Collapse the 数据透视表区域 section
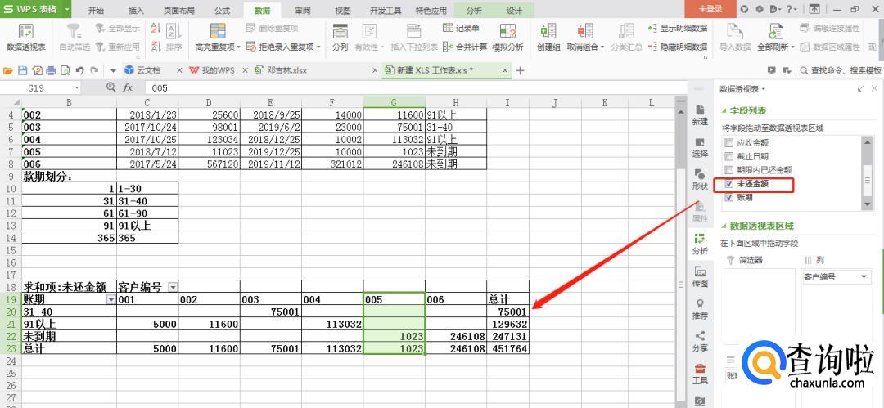Screen dimensions: 884x408 724,226
